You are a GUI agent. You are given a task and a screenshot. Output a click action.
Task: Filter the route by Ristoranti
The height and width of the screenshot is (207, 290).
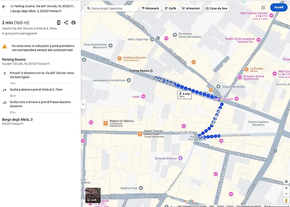coord(150,9)
